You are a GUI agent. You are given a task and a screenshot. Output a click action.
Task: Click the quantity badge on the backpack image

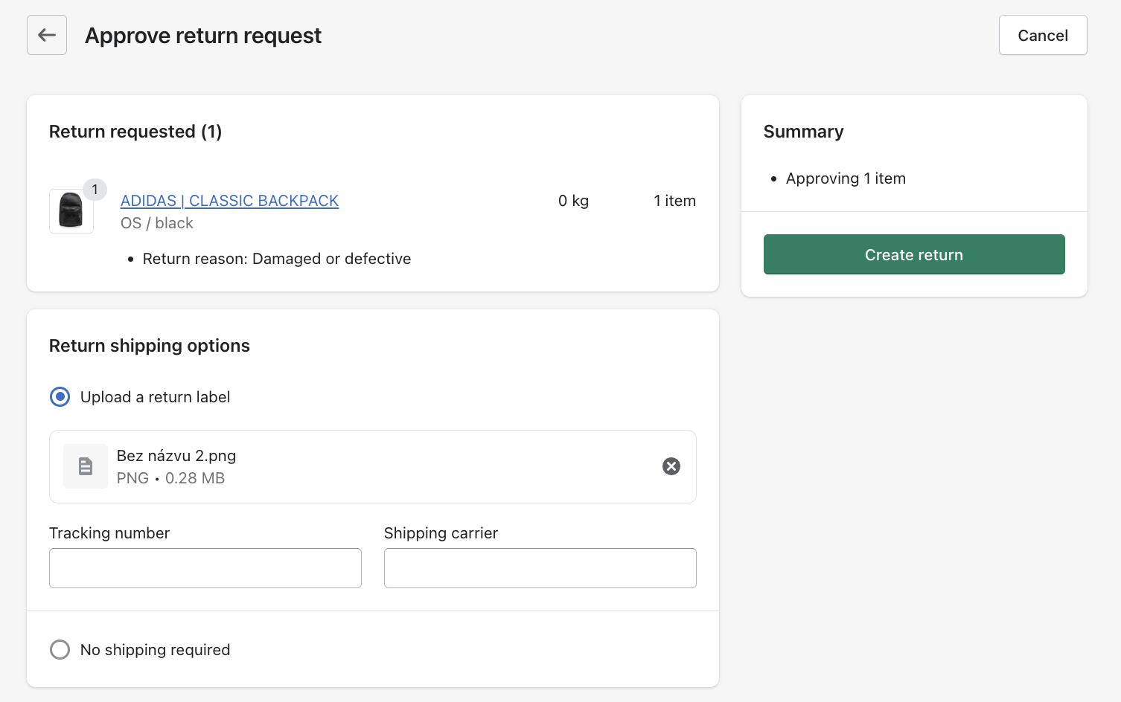pos(95,190)
